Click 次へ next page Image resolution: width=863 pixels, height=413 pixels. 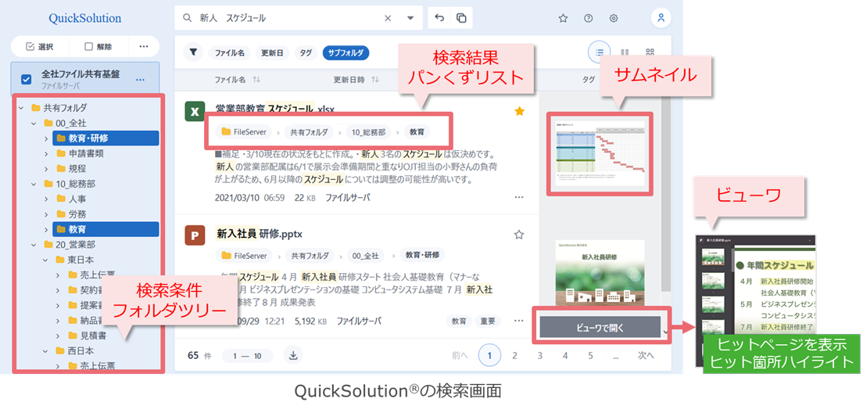[646, 355]
